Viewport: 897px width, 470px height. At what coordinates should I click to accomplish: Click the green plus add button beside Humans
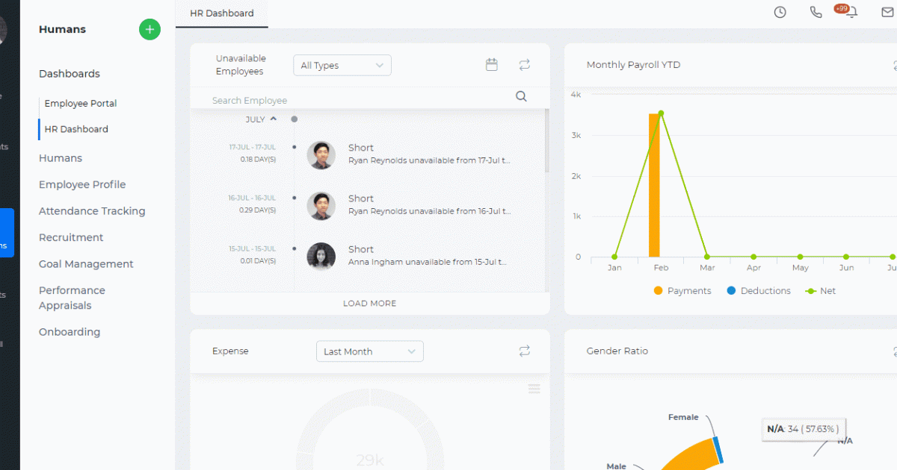(x=149, y=29)
